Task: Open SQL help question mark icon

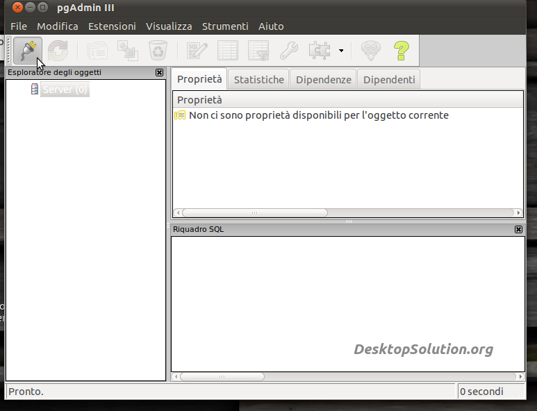Action: pos(402,51)
